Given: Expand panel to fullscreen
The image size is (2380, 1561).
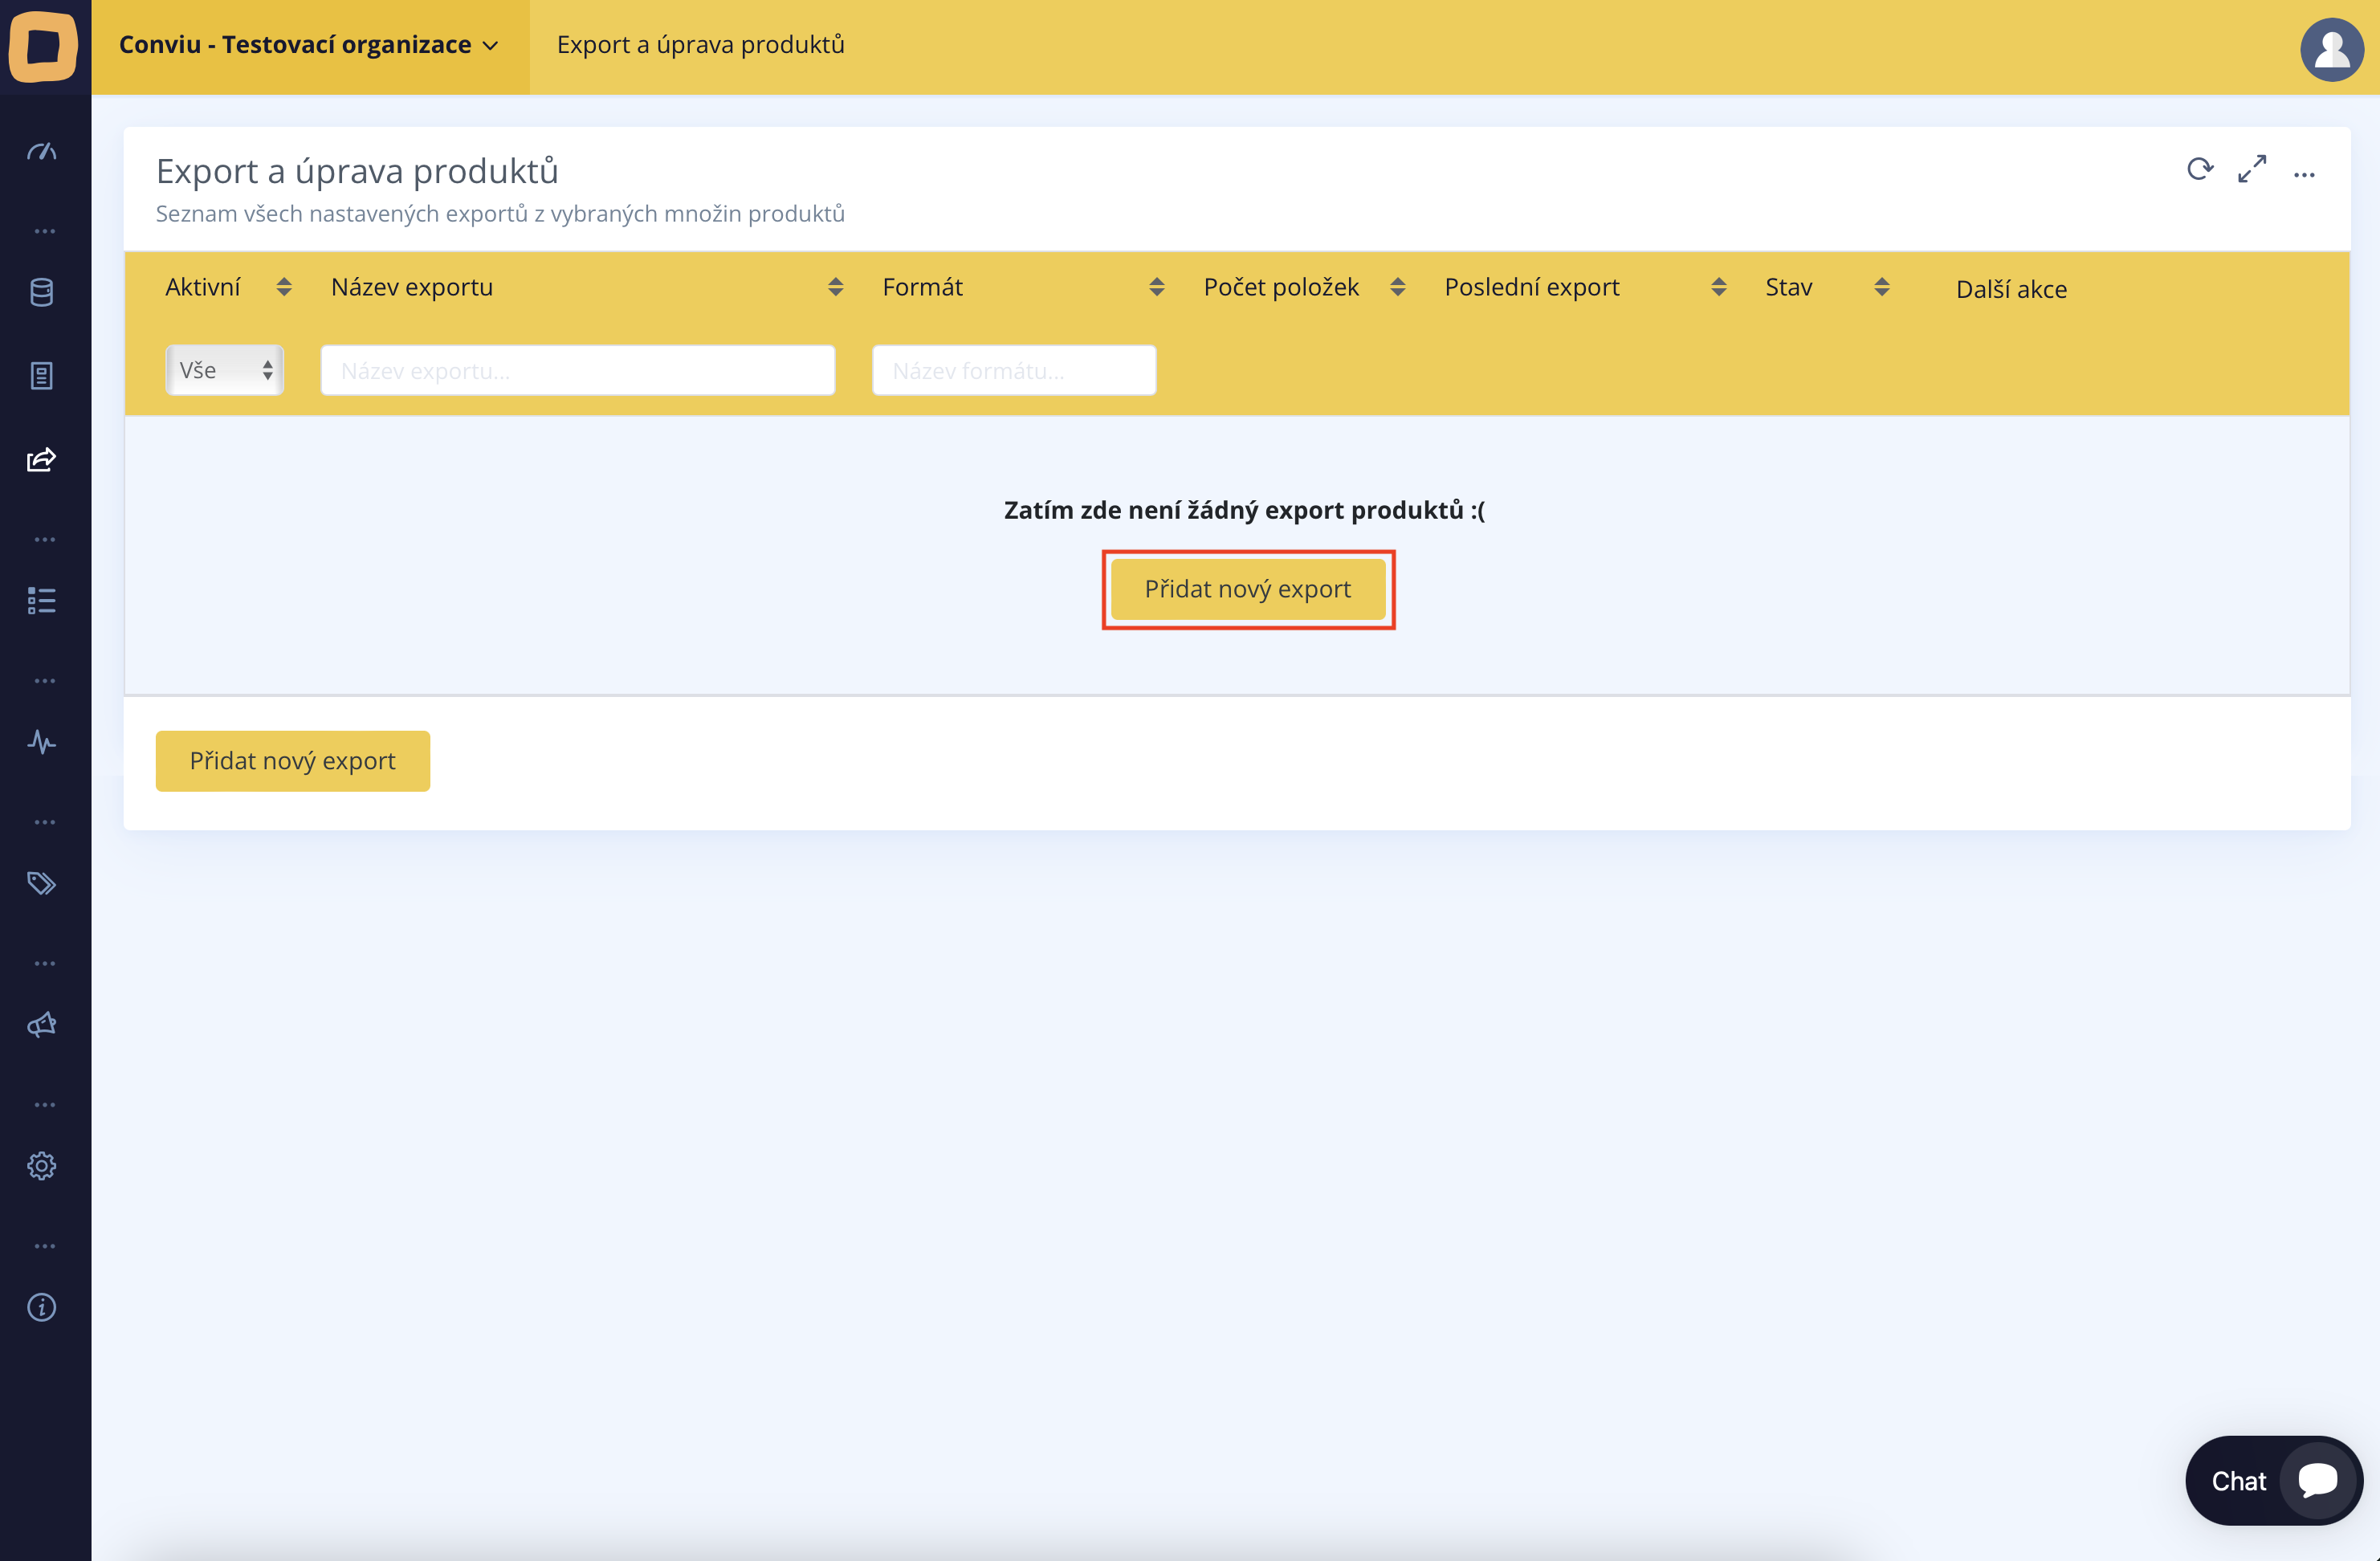Looking at the screenshot, I should (x=2252, y=170).
